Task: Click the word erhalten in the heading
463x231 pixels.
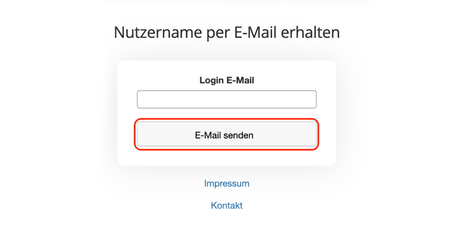Action: pyautogui.click(x=310, y=33)
